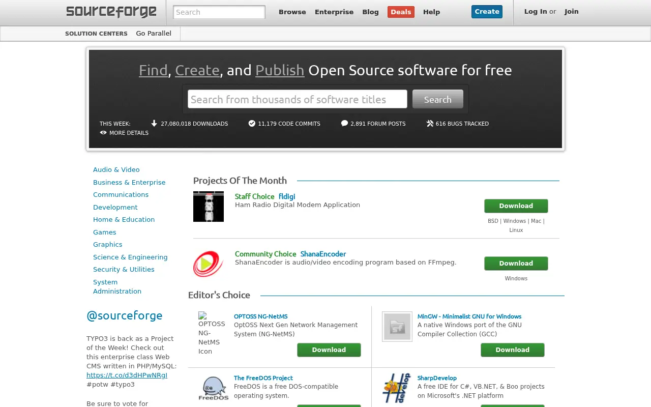The height and width of the screenshot is (407, 651).
Task: Open the Browse menu
Action: pyautogui.click(x=292, y=12)
